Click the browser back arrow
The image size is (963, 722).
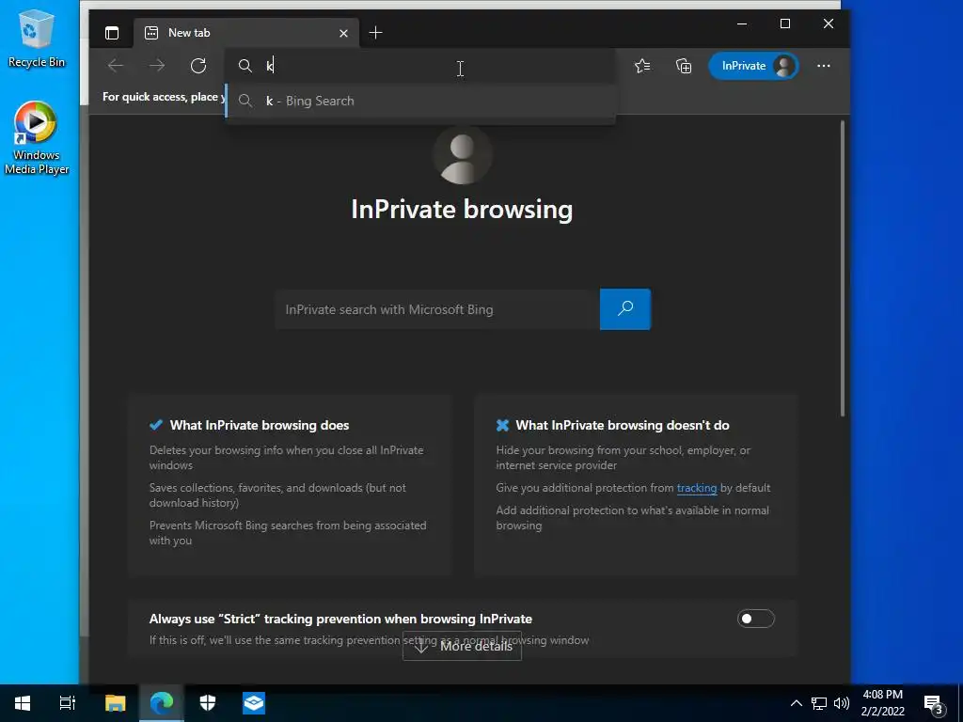[x=115, y=66]
